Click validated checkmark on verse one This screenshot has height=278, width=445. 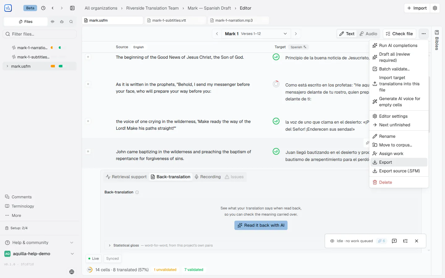tap(276, 57)
